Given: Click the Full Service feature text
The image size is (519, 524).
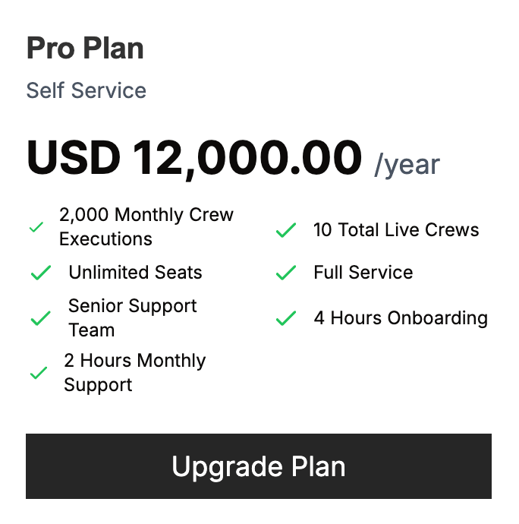Looking at the screenshot, I should point(363,273).
